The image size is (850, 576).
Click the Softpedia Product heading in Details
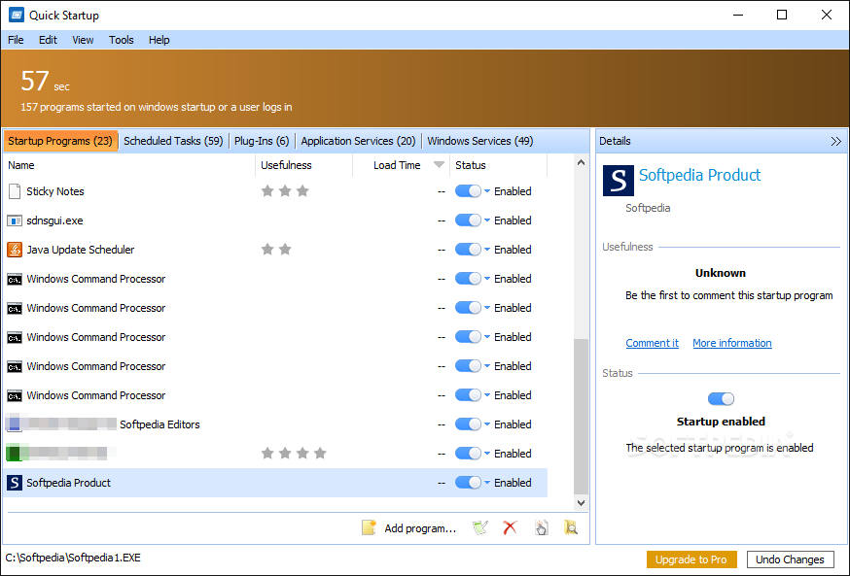click(x=700, y=175)
